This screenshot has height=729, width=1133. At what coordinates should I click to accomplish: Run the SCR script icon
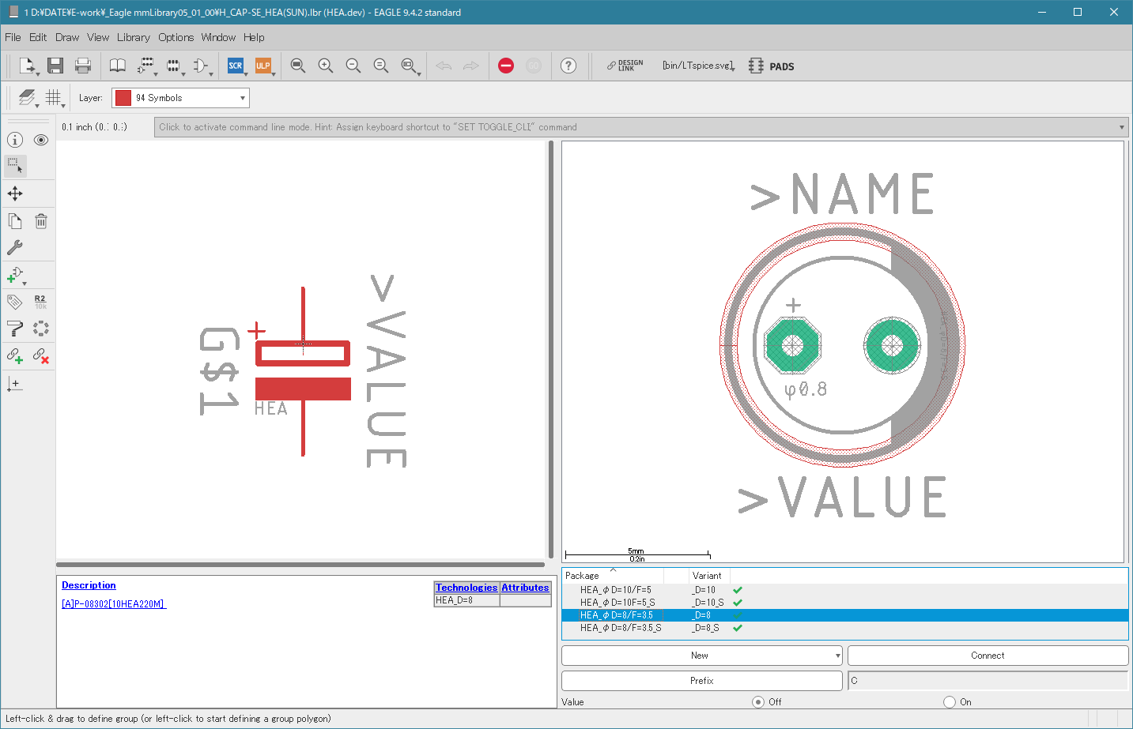(236, 66)
